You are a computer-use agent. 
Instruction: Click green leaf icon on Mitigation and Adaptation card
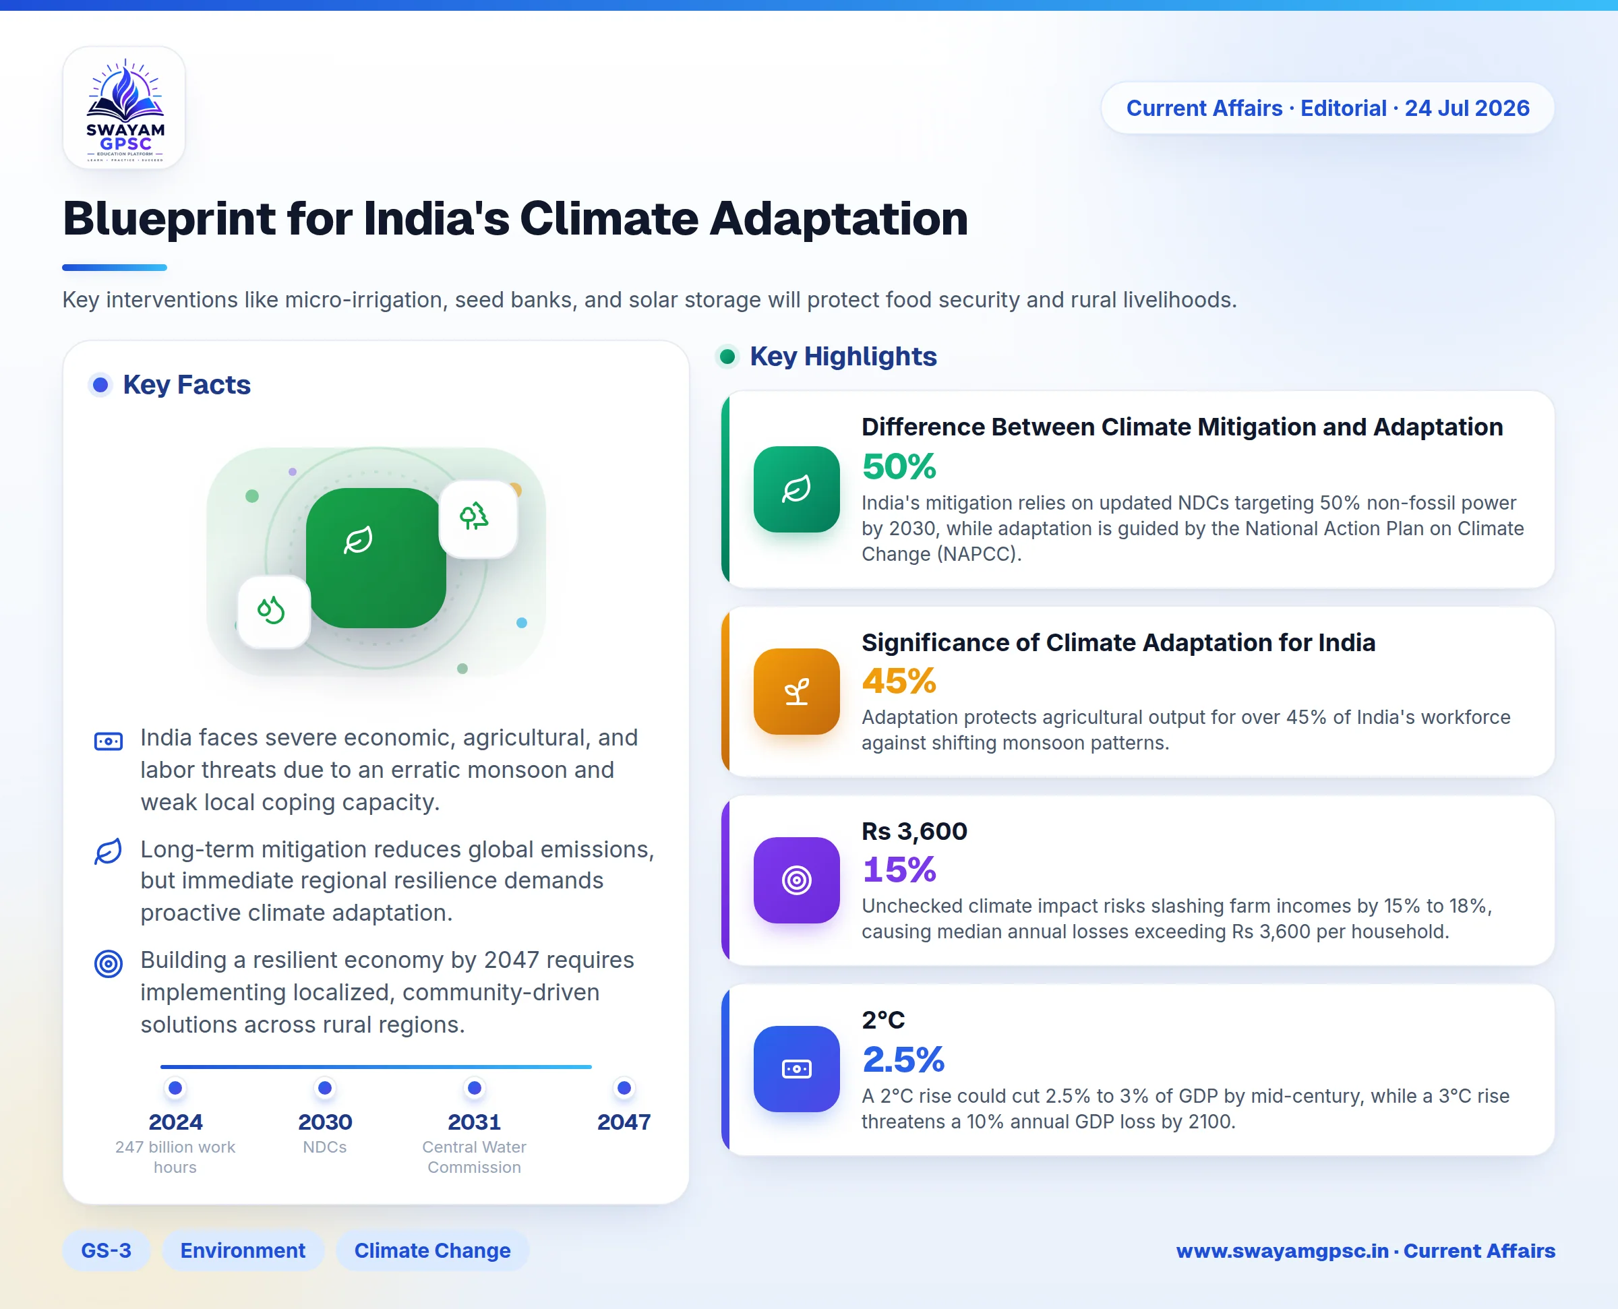coord(796,489)
